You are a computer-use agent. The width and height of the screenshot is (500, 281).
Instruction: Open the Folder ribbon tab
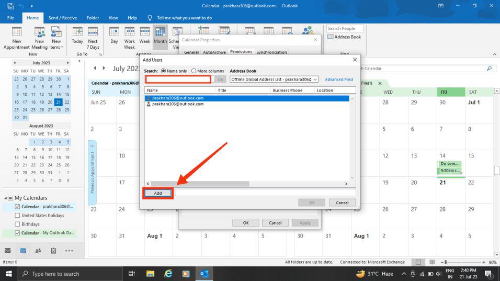pyautogui.click(x=93, y=18)
